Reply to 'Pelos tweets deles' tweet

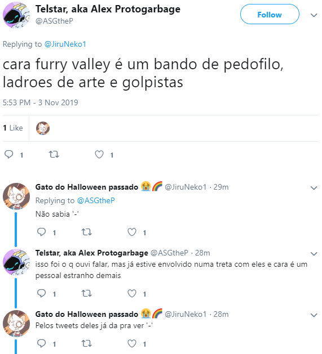pyautogui.click(x=41, y=343)
